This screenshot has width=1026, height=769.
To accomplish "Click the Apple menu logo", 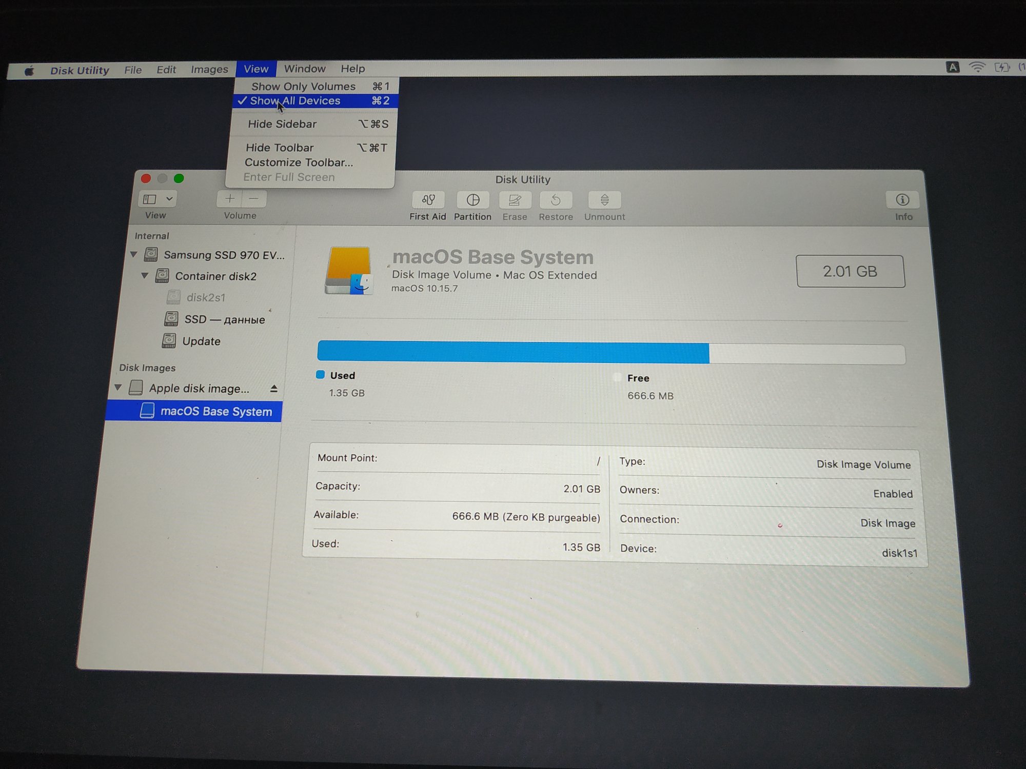I will pos(29,71).
